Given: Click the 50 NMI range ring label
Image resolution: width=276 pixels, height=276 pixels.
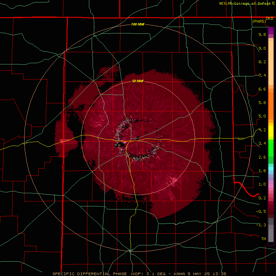Looking at the screenshot, I should click(x=138, y=81).
